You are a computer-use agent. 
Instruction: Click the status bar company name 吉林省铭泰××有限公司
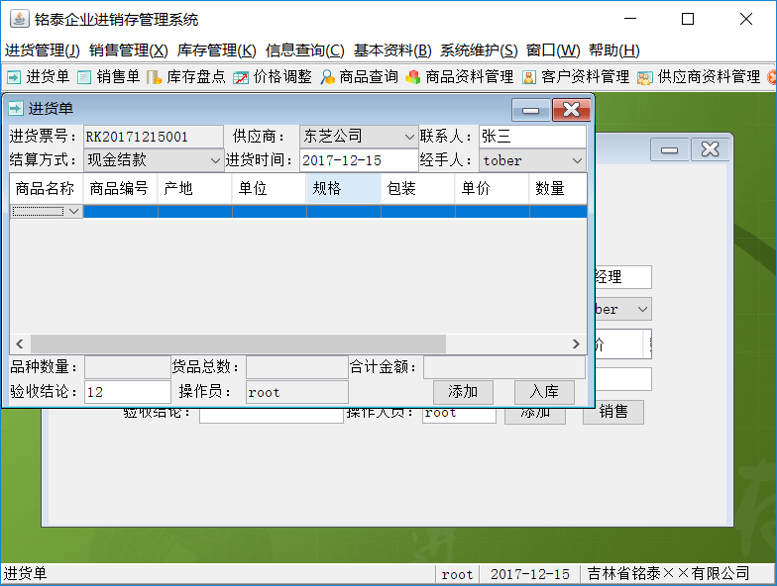click(x=668, y=574)
